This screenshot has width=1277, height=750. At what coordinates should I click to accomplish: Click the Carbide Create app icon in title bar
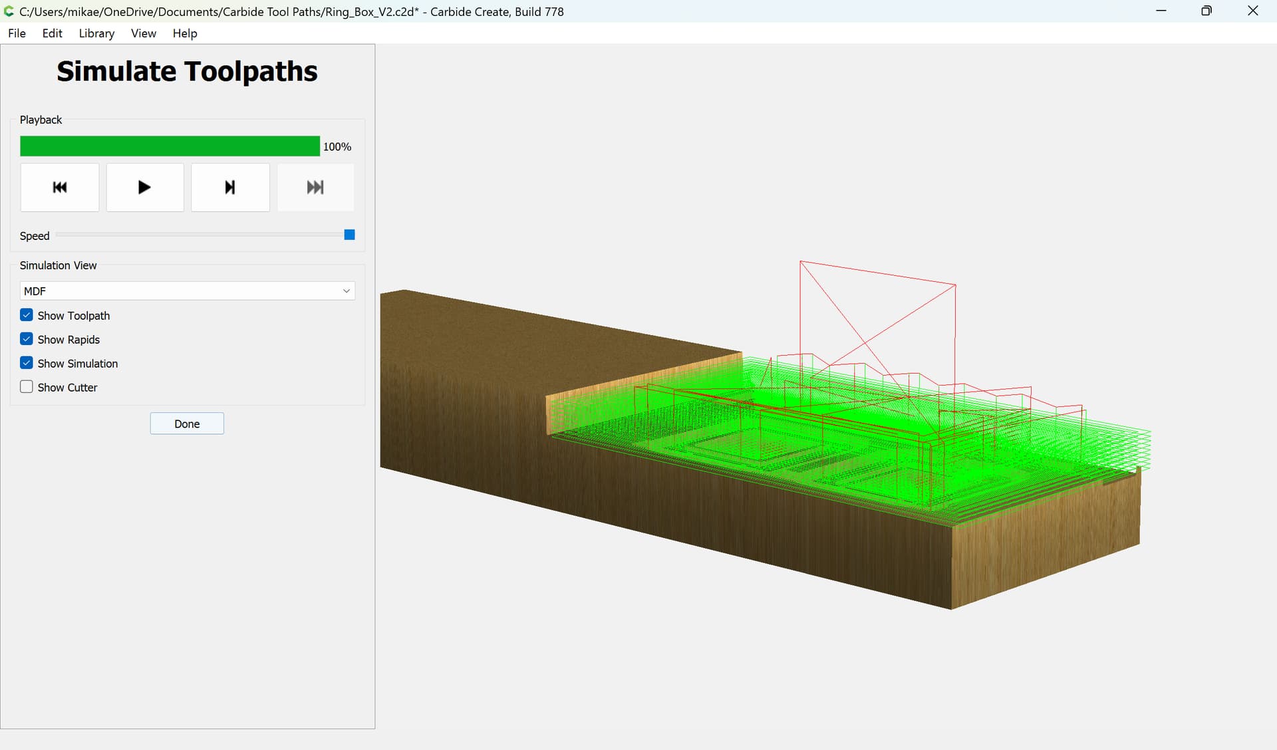(9, 11)
